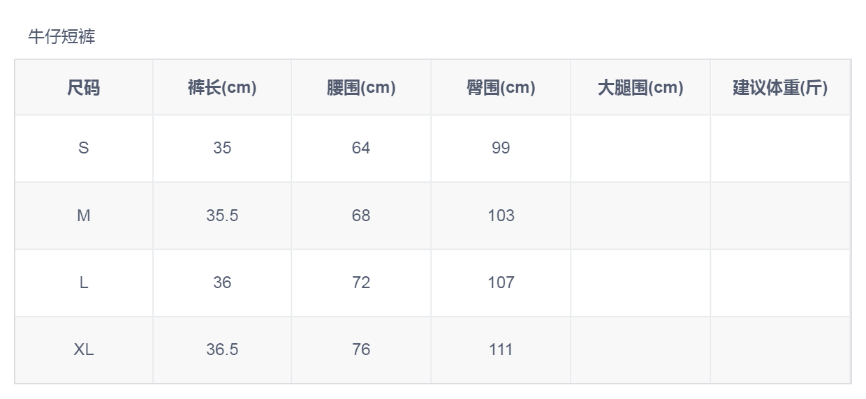Select the hip value 99
Image resolution: width=866 pixels, height=399 pixels.
501,148
